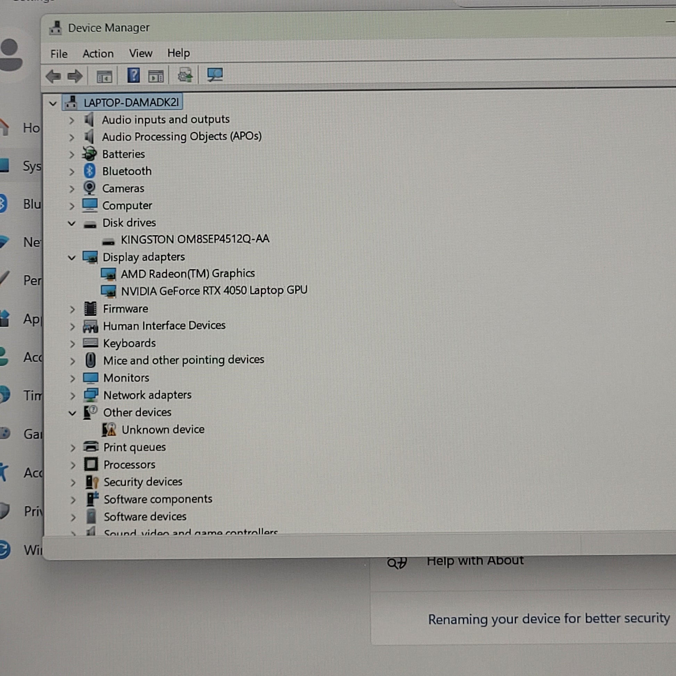
Task: Click the Print queues printer icon
Action: click(91, 447)
